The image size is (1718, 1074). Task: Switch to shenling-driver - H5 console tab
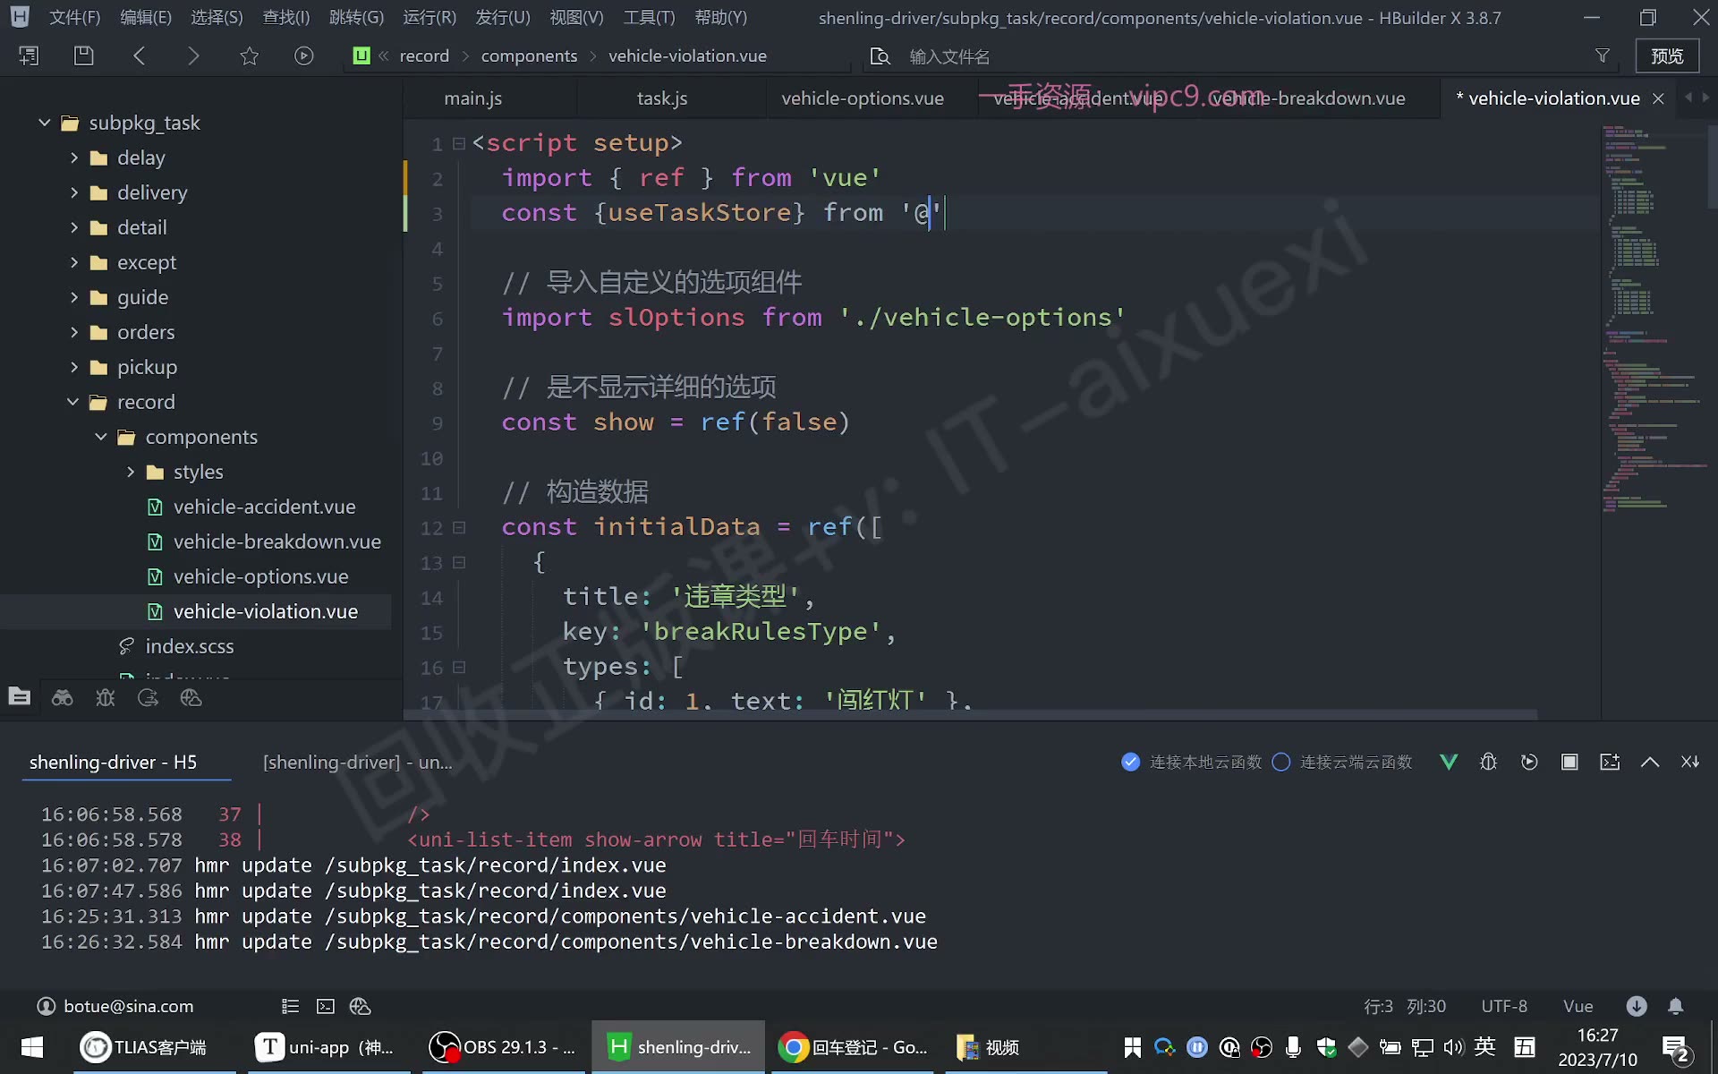(x=113, y=762)
